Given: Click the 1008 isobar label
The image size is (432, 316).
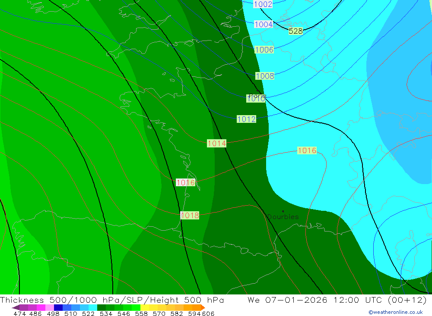Looking at the screenshot, I should (x=265, y=76).
